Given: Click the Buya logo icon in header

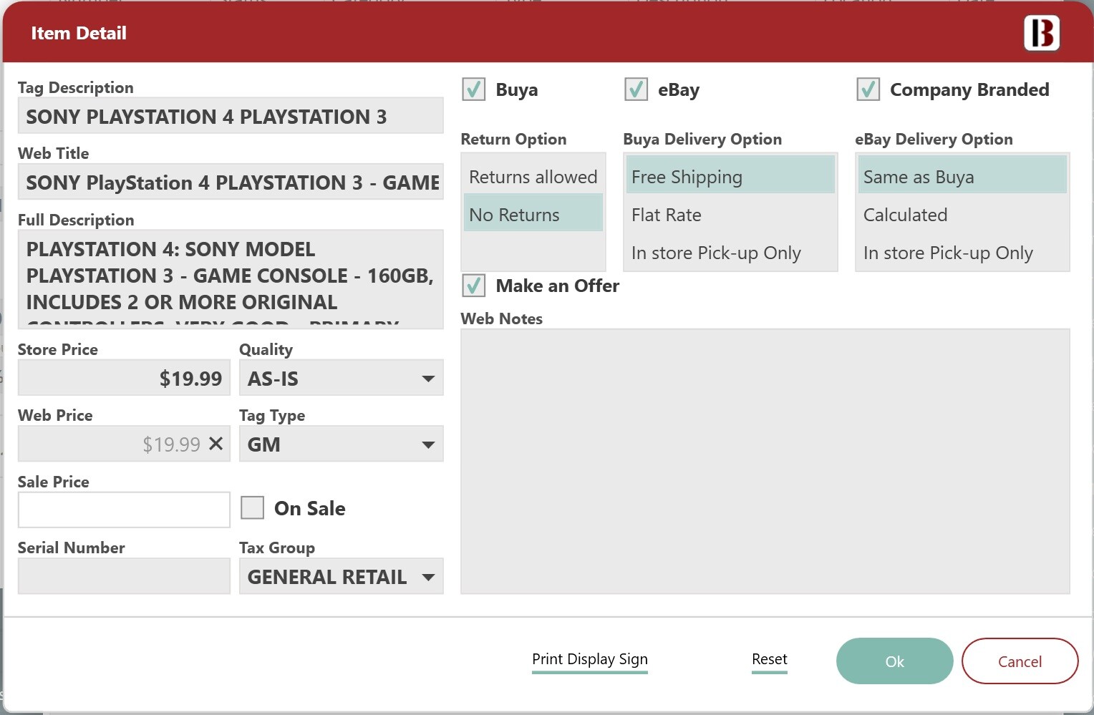Looking at the screenshot, I should pos(1042,33).
